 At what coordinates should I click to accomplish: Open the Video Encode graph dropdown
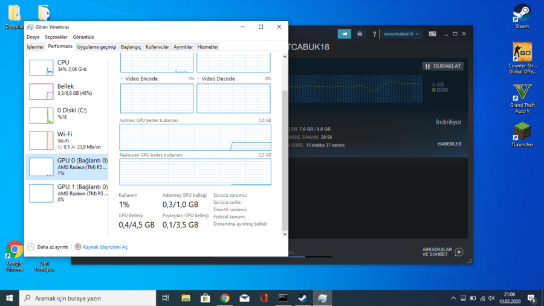122,78
